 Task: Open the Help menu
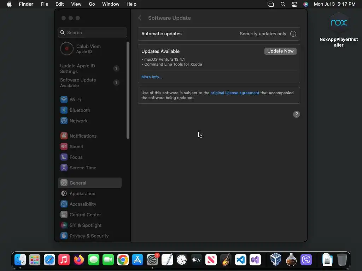click(x=132, y=4)
